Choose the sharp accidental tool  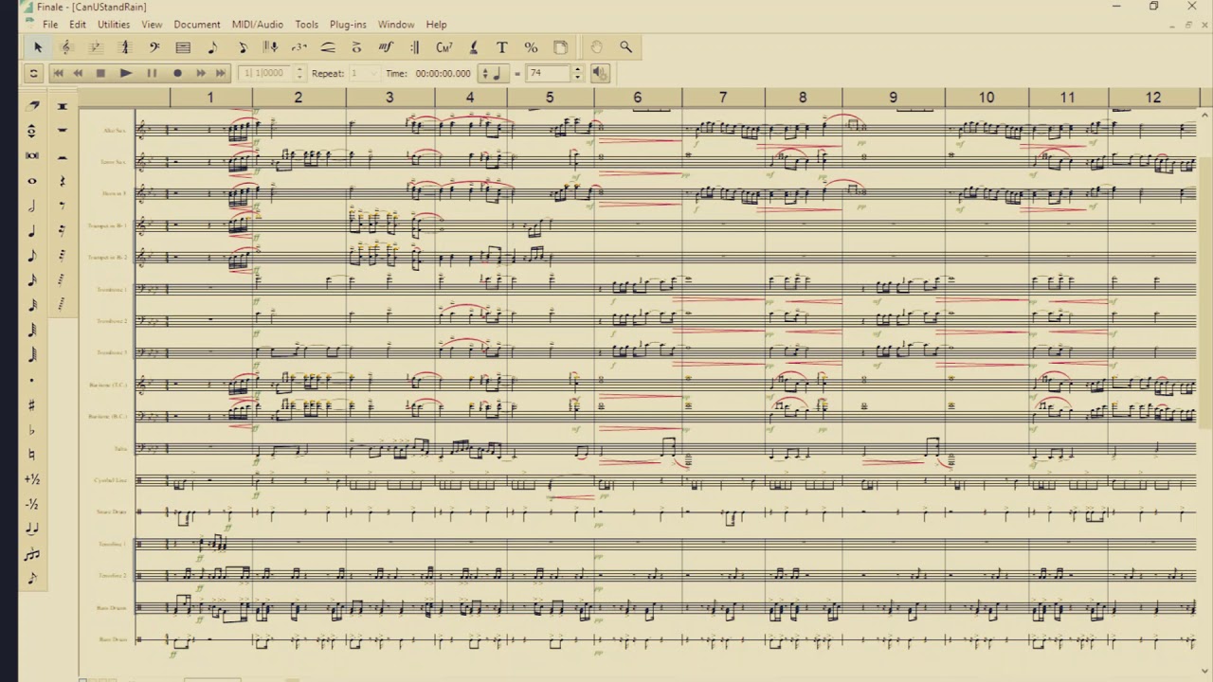[33, 405]
